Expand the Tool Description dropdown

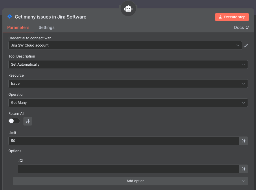click(128, 64)
